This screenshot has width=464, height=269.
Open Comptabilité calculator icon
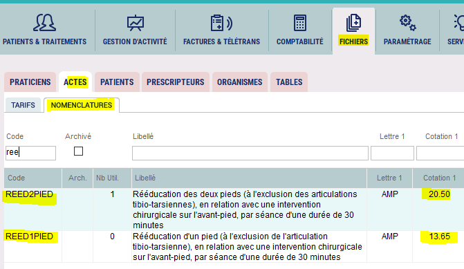tap(299, 23)
